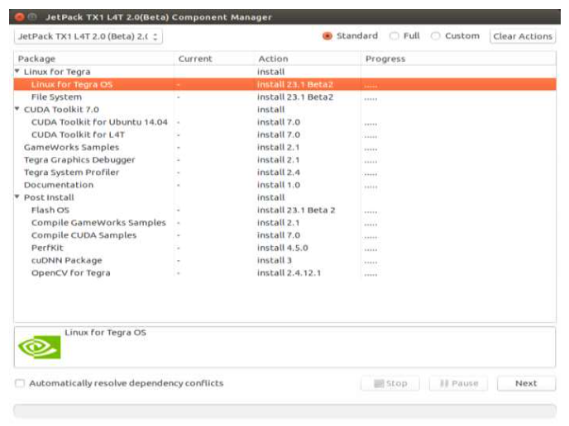Image resolution: width=569 pixels, height=426 pixels.
Task: Collapse the CUDA Toolkit 7.0 group
Action: [17, 109]
